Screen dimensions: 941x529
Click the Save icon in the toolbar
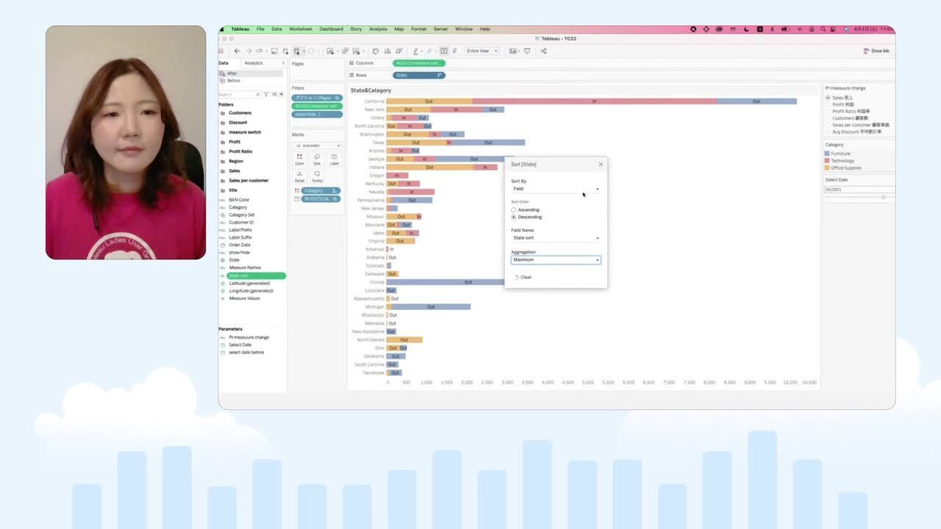(274, 51)
